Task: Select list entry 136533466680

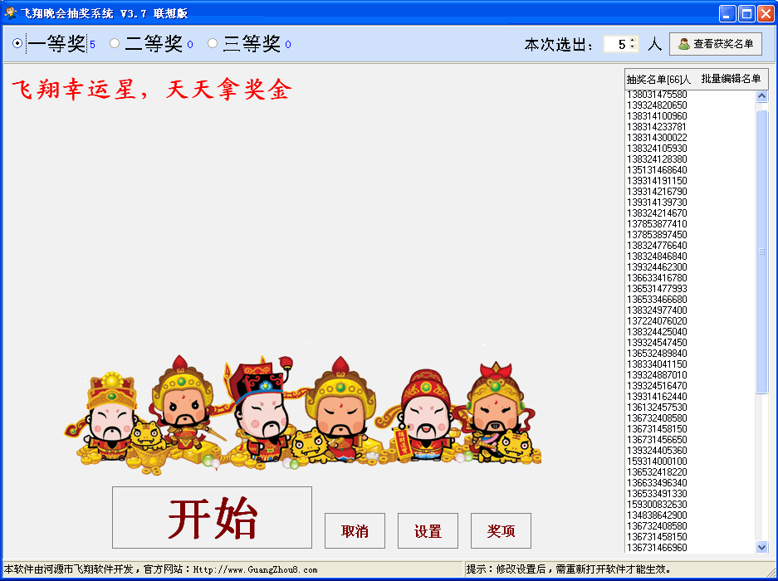Action: click(x=657, y=300)
